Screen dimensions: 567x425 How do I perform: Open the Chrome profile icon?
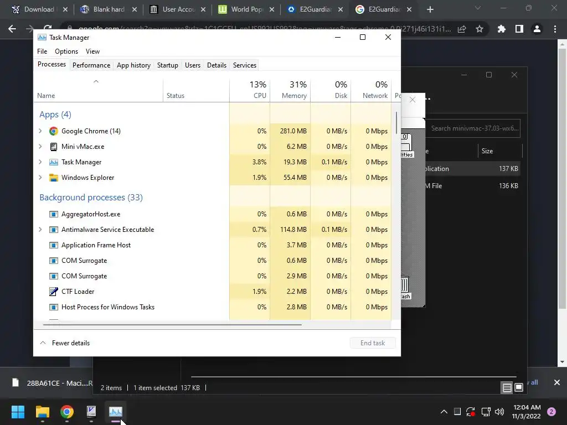[537, 29]
